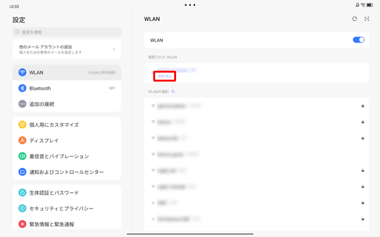Tap the home gesture bar at bottom
This screenshot has width=380, height=237.
point(190,234)
